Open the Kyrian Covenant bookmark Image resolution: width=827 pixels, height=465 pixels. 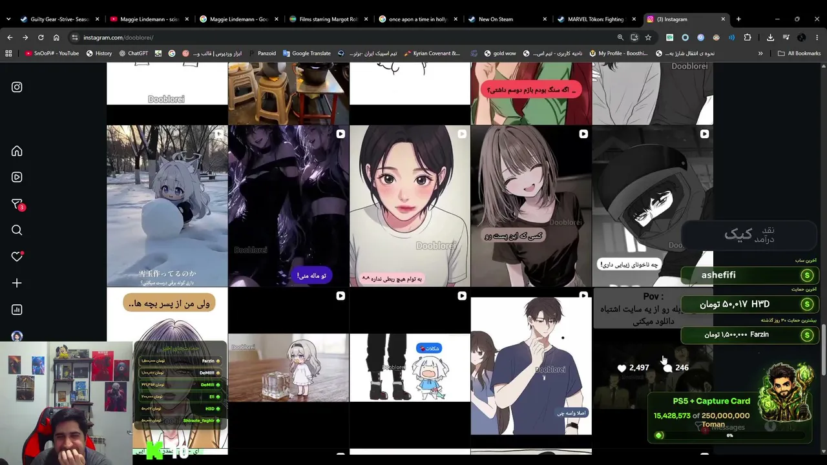tap(432, 54)
